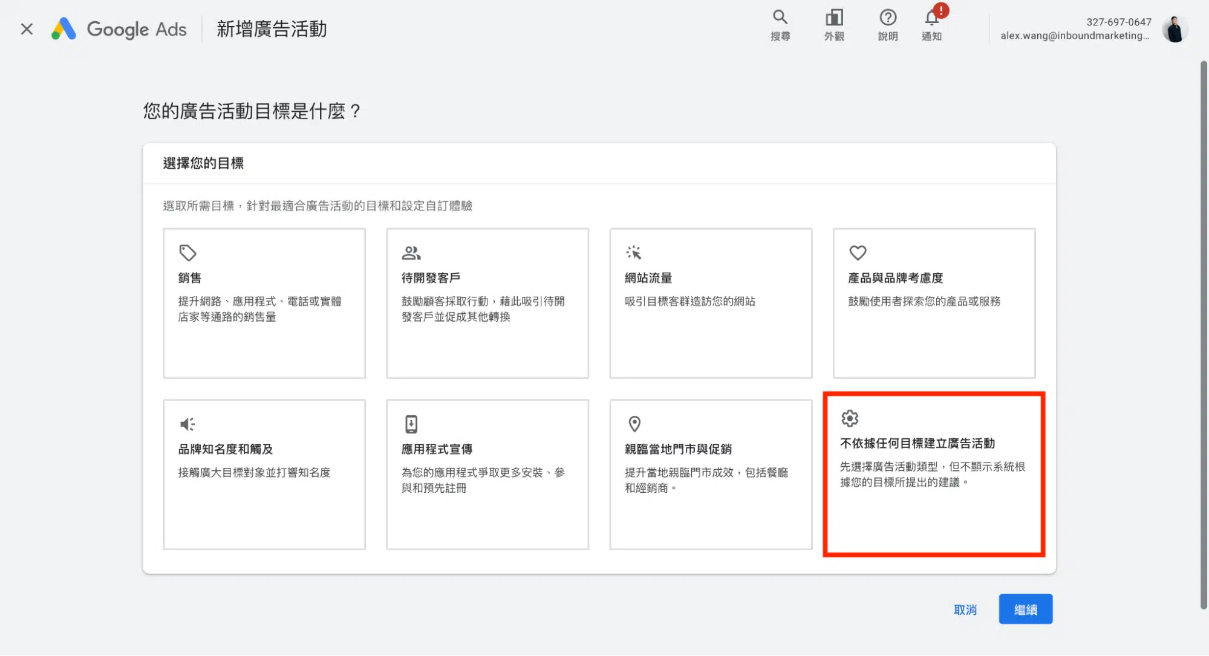Click the 繼續 continue button
1209x656 pixels.
[x=1026, y=609]
